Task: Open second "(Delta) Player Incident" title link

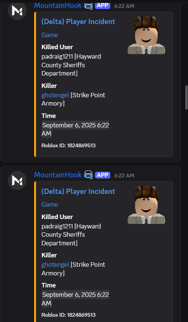Action: click(x=78, y=191)
